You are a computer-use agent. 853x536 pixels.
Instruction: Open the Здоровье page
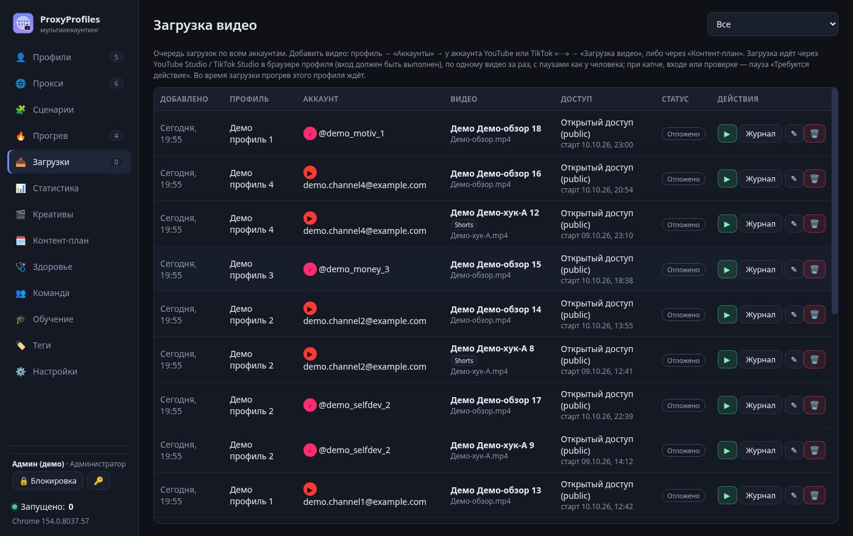click(69, 267)
